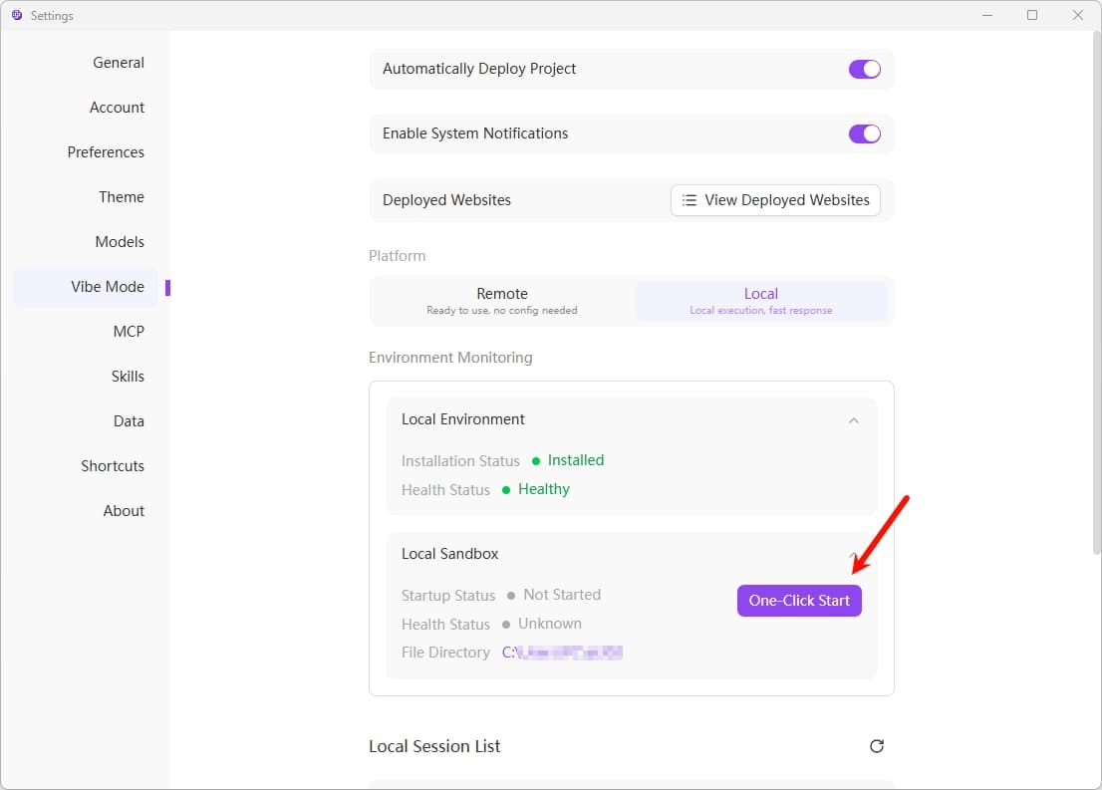
Task: Collapse the Local Sandbox section
Action: (853, 555)
